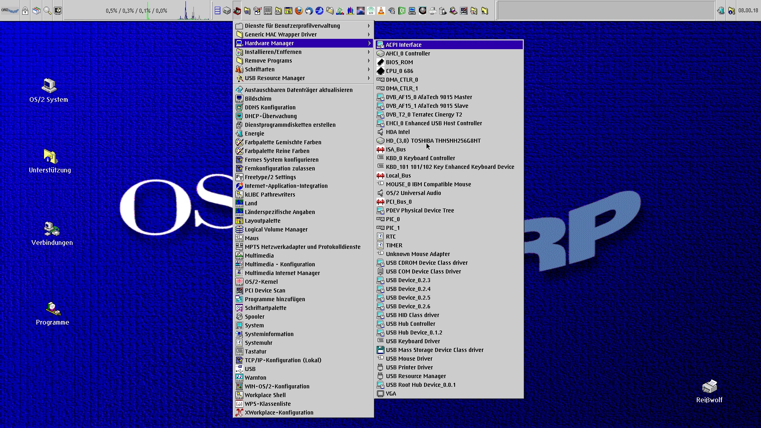Launch Thunderbird from the XCenter toolbar

coord(309,11)
